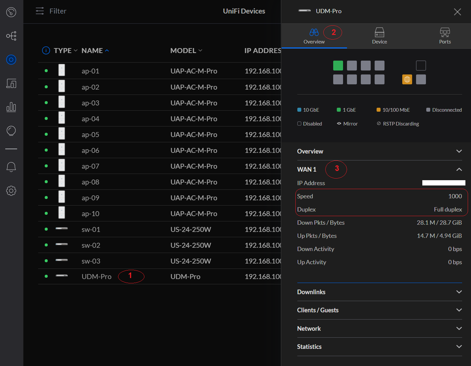This screenshot has width=471, height=366.
Task: Click the redacted WAN IP Address value
Action: (x=444, y=183)
